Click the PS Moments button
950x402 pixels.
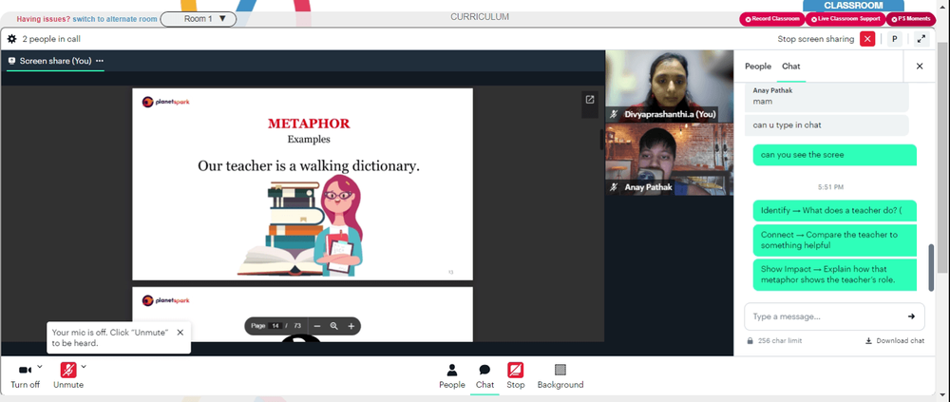(911, 19)
